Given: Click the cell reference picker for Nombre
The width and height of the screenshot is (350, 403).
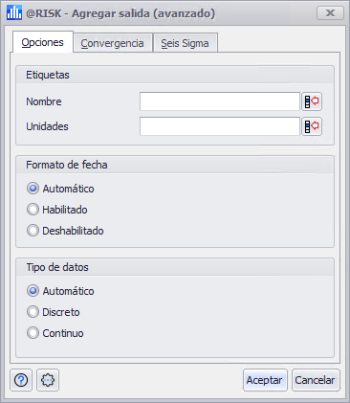Looking at the screenshot, I should coord(312,101).
